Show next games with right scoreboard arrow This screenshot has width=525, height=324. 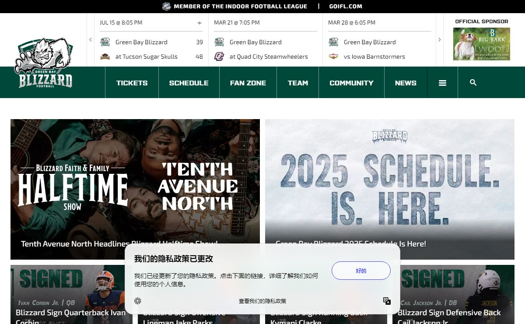440,39
